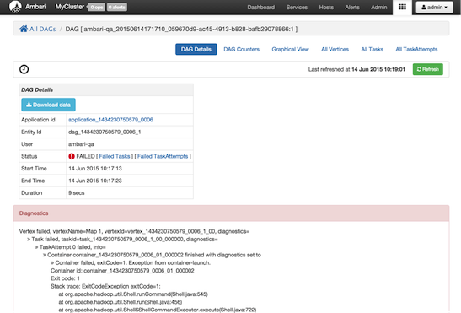Click the Ambari logo icon
Viewport: 461px width, 313px height.
click(15, 7)
